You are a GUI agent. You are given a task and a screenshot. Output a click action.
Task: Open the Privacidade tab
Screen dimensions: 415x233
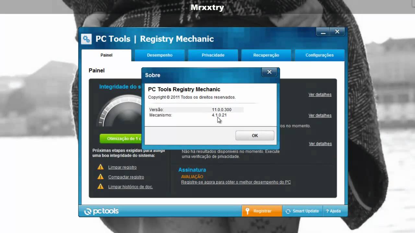point(213,55)
